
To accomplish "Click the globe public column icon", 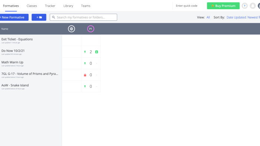I will pyautogui.click(x=71, y=29).
